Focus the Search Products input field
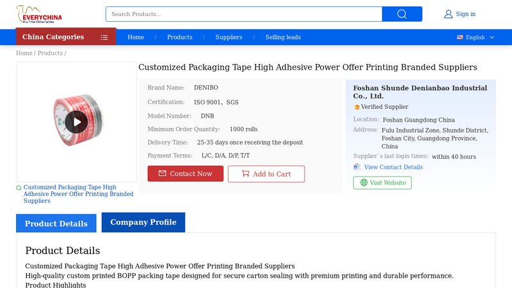512x288 pixels. coord(244,14)
